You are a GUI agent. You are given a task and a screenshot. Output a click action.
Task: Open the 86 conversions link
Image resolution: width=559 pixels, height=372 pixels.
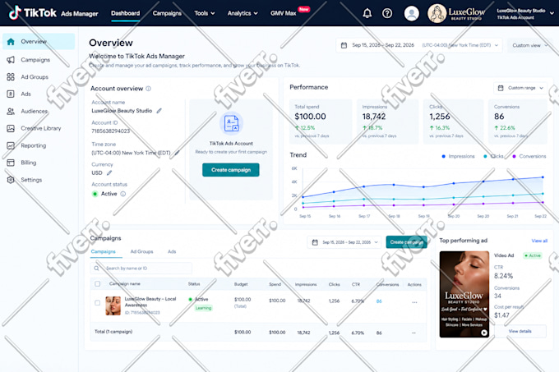coord(379,301)
